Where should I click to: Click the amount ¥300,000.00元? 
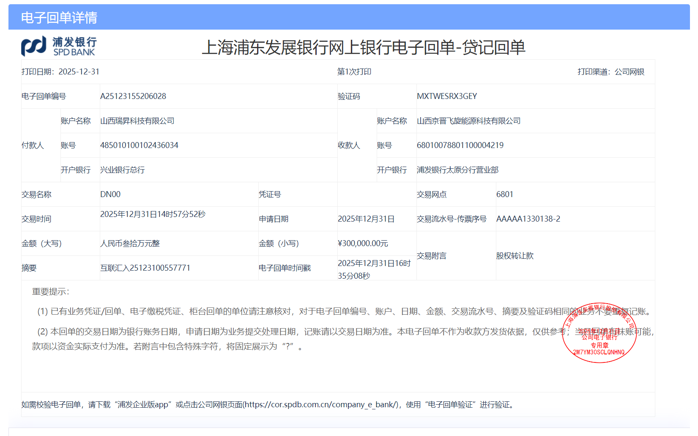363,244
